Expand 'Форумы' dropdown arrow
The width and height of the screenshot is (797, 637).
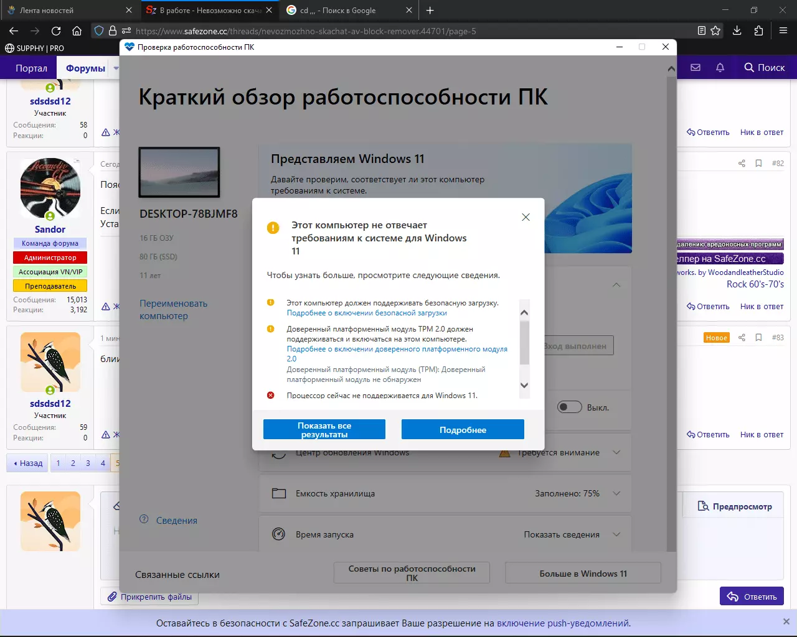[x=116, y=68]
